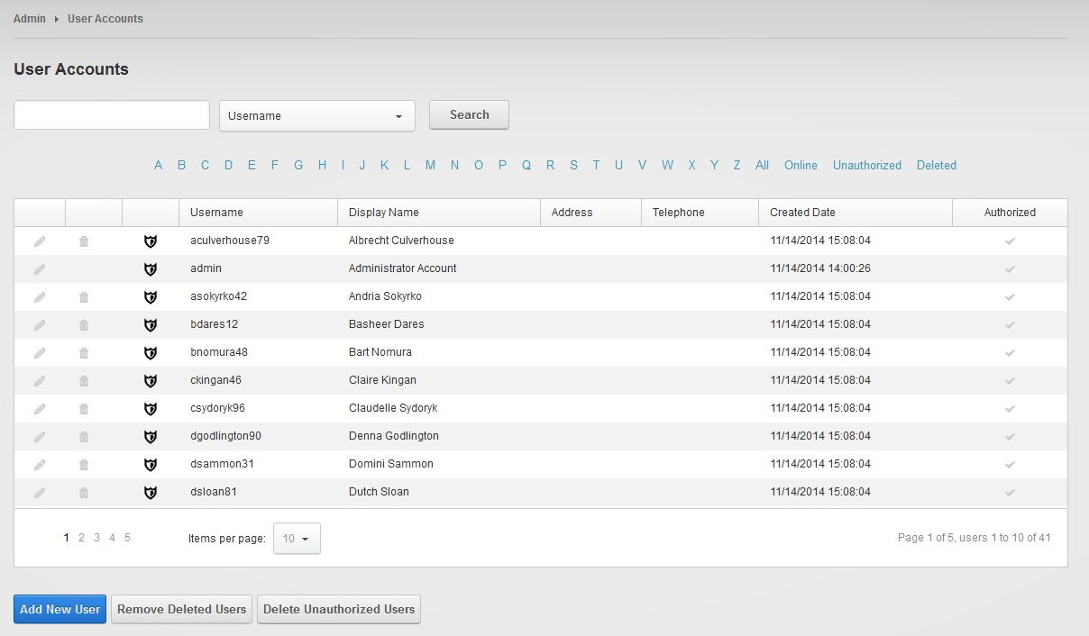This screenshot has height=636, width=1089.
Task: Edit user dsammon31 pencil icon
Action: tap(40, 465)
